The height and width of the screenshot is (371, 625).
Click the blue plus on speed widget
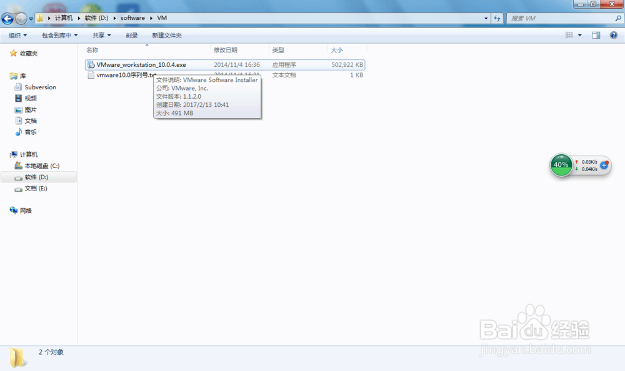point(604,165)
